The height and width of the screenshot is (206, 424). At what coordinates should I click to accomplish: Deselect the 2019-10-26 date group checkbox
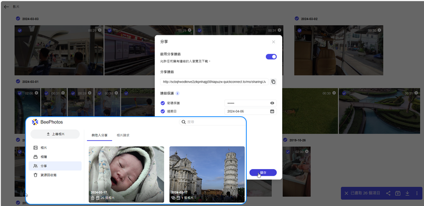point(285,140)
